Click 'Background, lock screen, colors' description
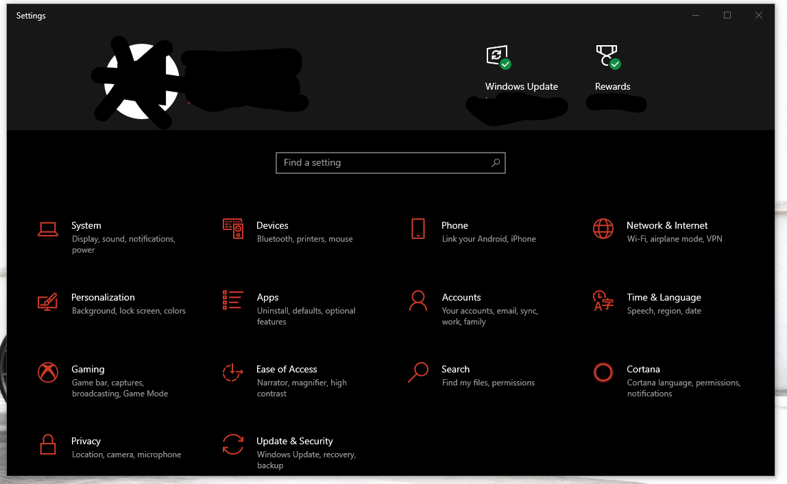Image resolution: width=787 pixels, height=484 pixels. 128,311
